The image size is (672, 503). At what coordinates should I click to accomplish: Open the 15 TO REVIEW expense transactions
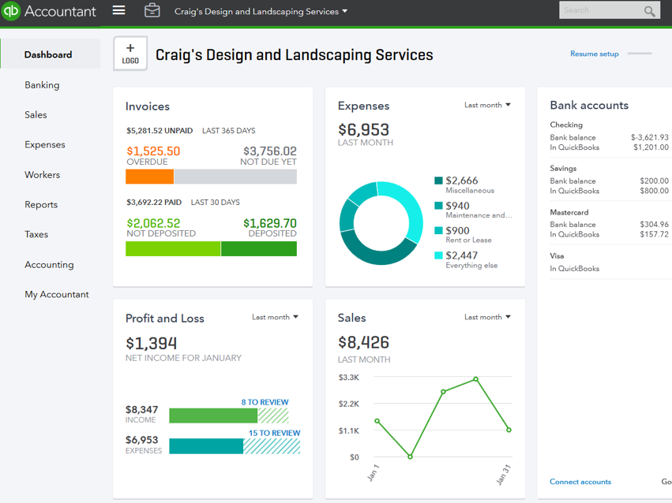point(275,432)
